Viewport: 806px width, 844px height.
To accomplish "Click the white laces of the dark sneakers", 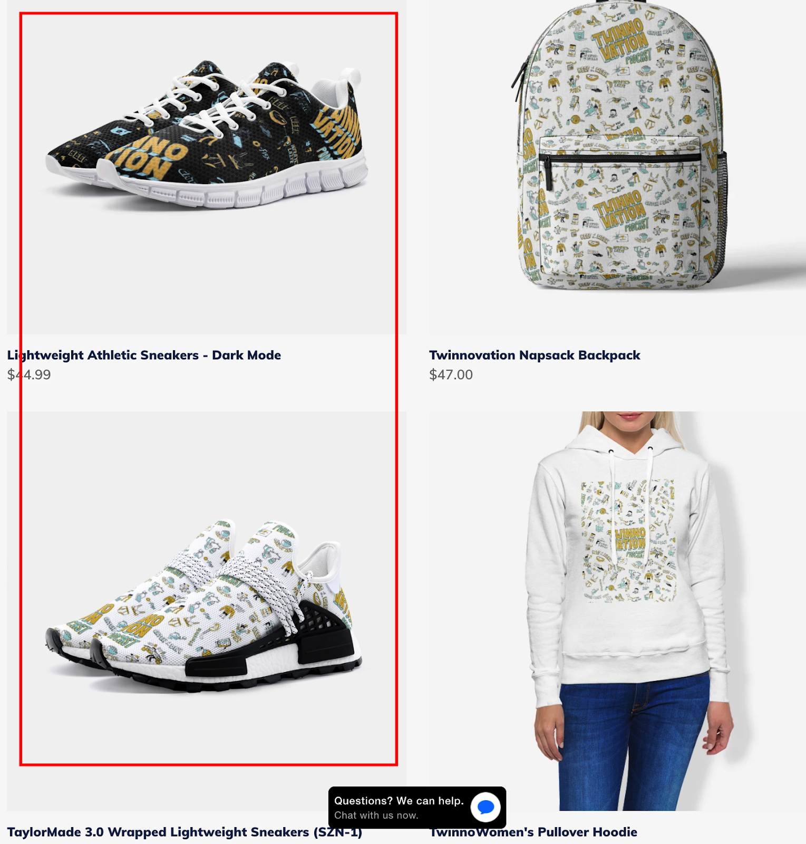I will pyautogui.click(x=211, y=105).
